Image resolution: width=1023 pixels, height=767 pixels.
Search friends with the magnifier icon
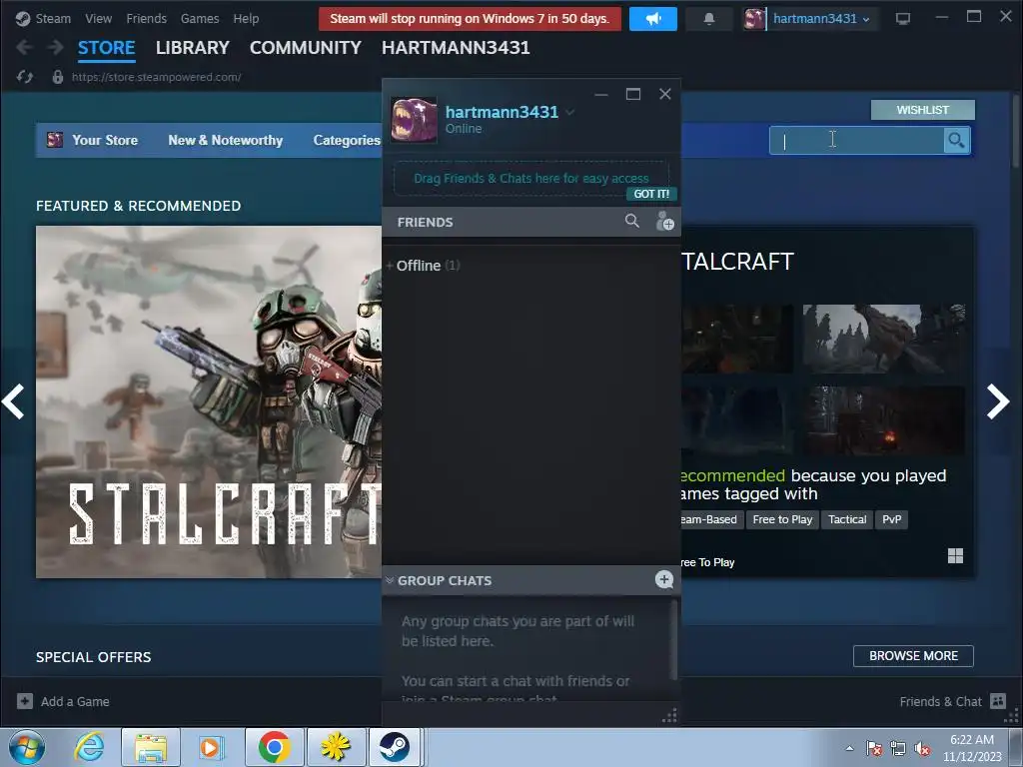click(632, 221)
